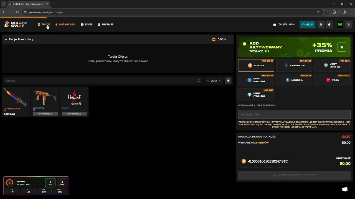The width and height of the screenshot is (355, 199).
Task: Open the Instant Sell tab
Action: pos(65,24)
